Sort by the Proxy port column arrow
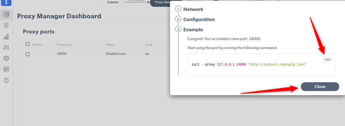The width and height of the screenshot is (345, 126). pos(101,45)
